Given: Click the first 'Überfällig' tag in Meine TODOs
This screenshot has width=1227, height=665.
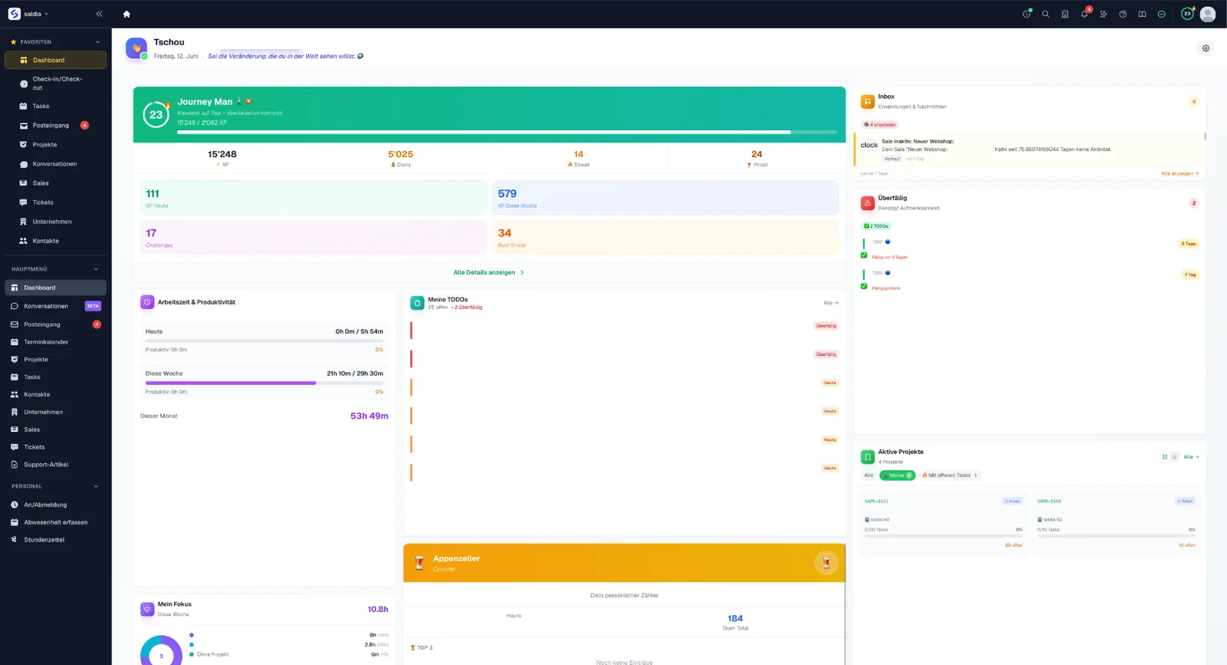Looking at the screenshot, I should click(x=826, y=326).
